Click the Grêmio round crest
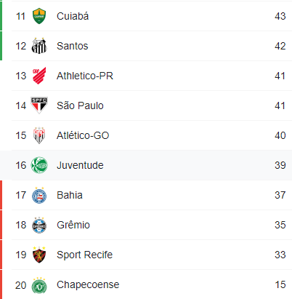Screen dimensions: 292x299 point(39,225)
